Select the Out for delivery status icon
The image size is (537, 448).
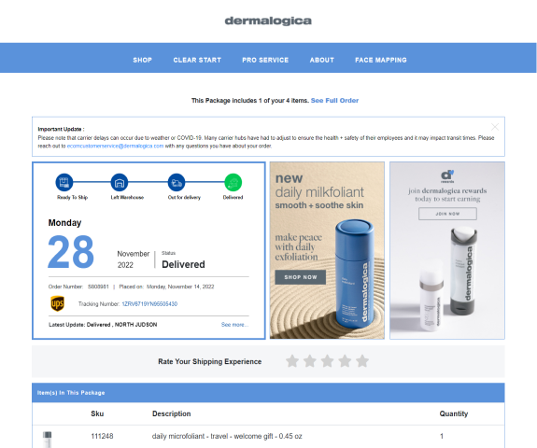coord(177,182)
